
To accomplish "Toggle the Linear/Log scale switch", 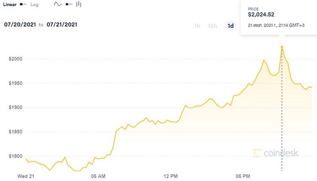I will (x=23, y=4).
